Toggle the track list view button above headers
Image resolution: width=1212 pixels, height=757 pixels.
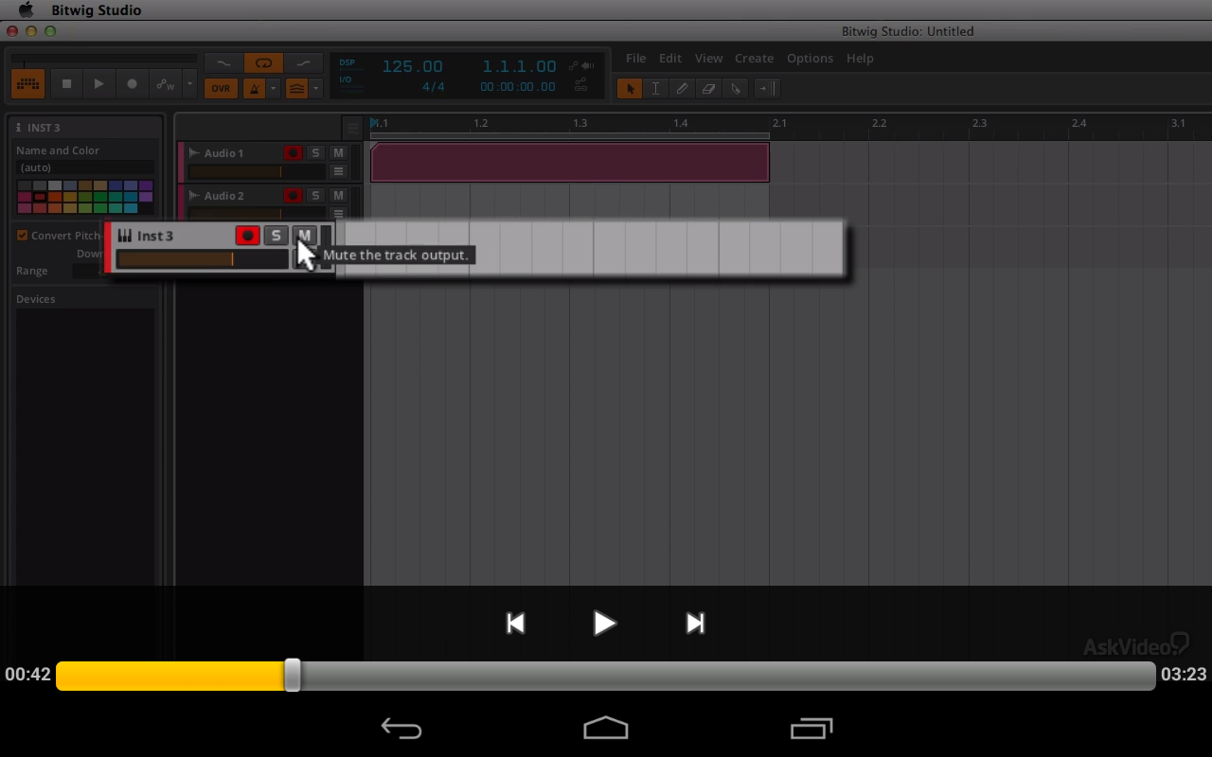click(352, 127)
